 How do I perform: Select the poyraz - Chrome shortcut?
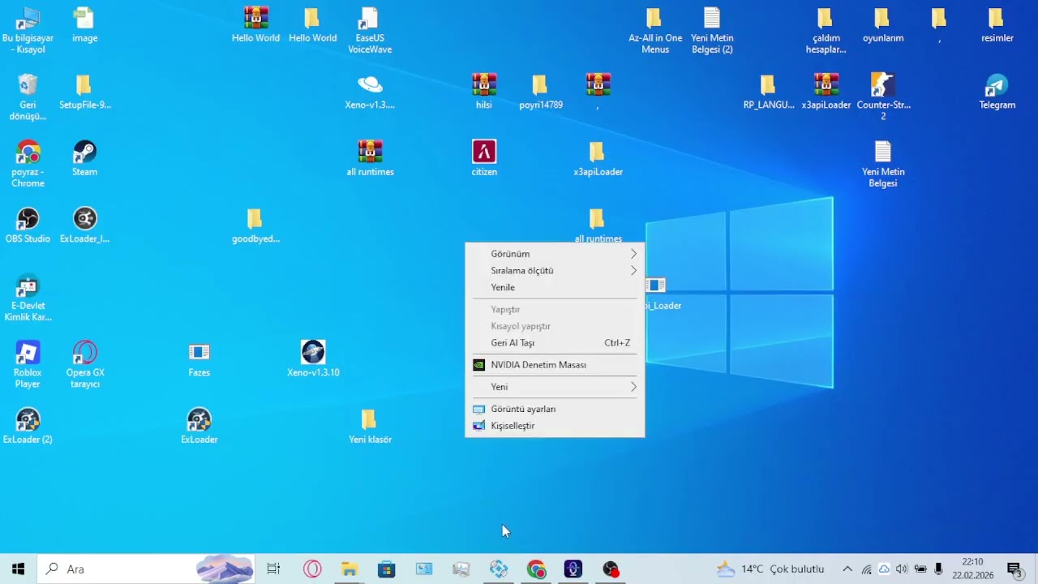coord(28,164)
